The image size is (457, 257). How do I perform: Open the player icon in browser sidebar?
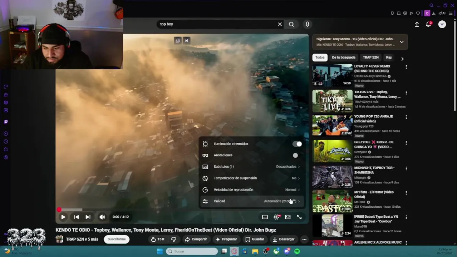[6, 133]
